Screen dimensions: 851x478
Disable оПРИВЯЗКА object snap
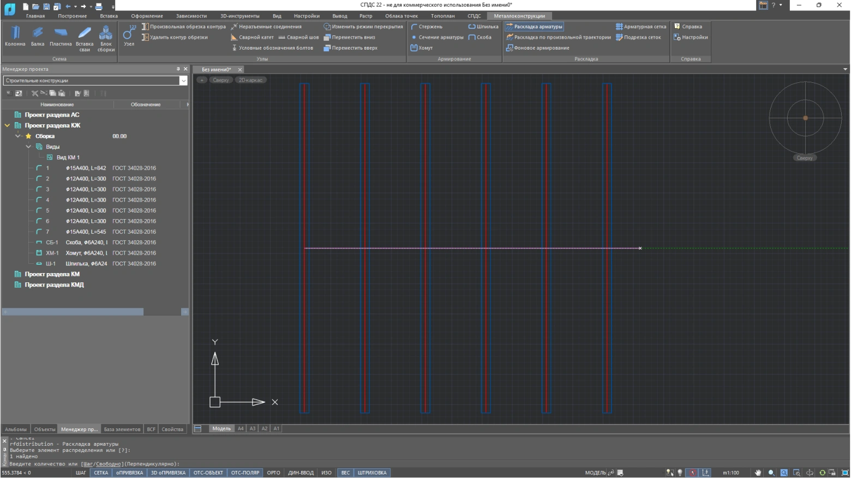tap(129, 473)
